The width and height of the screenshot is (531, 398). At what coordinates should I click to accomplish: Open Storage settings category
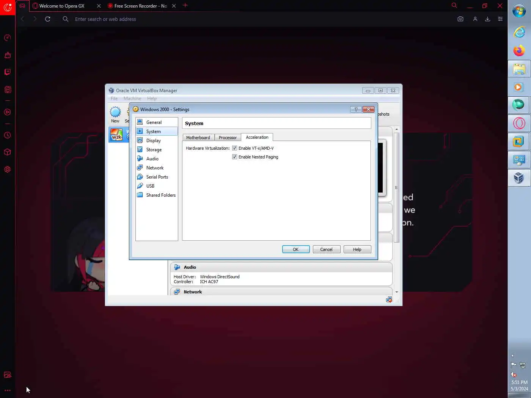pyautogui.click(x=157, y=149)
